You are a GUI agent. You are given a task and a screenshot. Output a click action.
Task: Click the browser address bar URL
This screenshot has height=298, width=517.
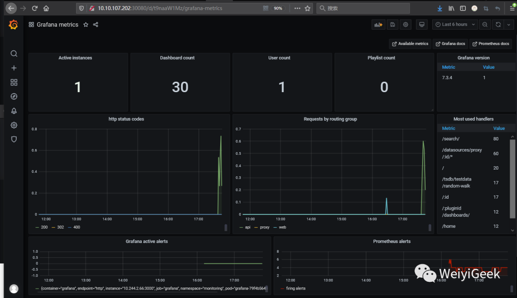click(x=160, y=8)
